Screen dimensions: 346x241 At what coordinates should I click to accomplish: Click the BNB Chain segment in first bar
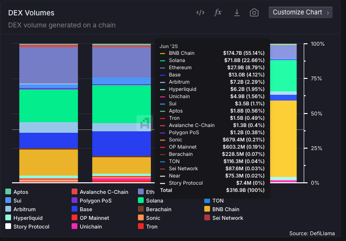click(x=49, y=163)
